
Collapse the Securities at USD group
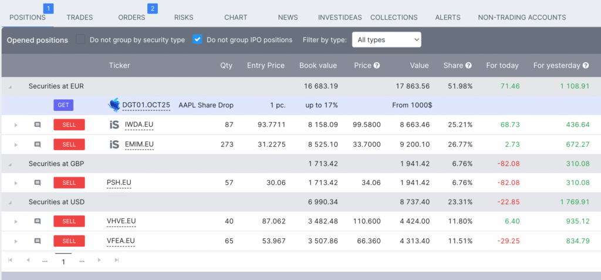10,202
